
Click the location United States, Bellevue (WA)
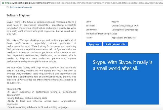(125, 26)
